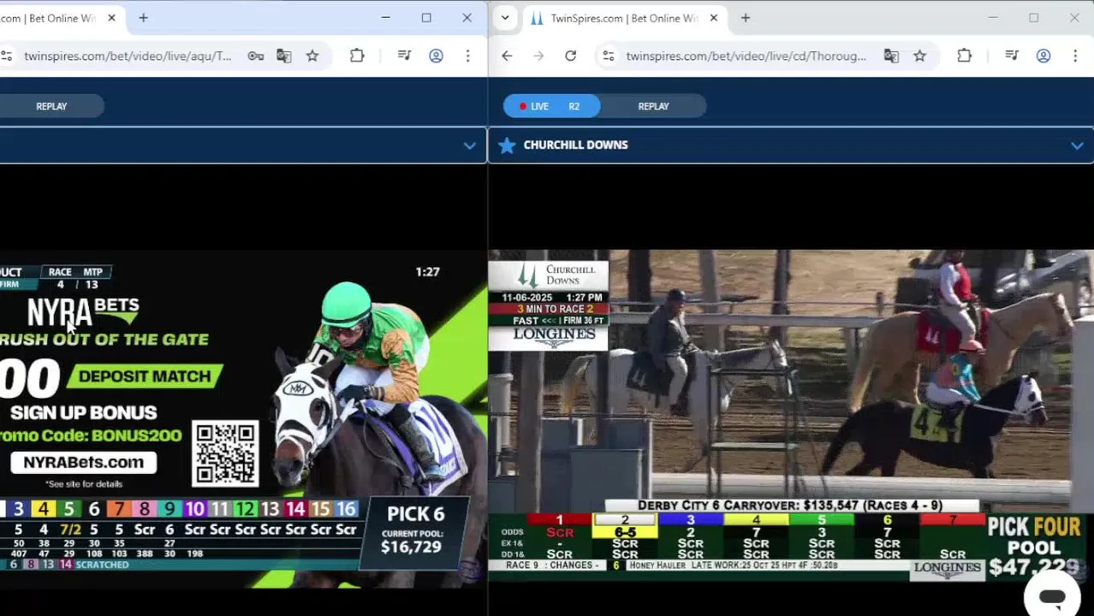This screenshot has height=616, width=1094.
Task: Switch to LIVE R2 video mode
Action: [x=551, y=106]
